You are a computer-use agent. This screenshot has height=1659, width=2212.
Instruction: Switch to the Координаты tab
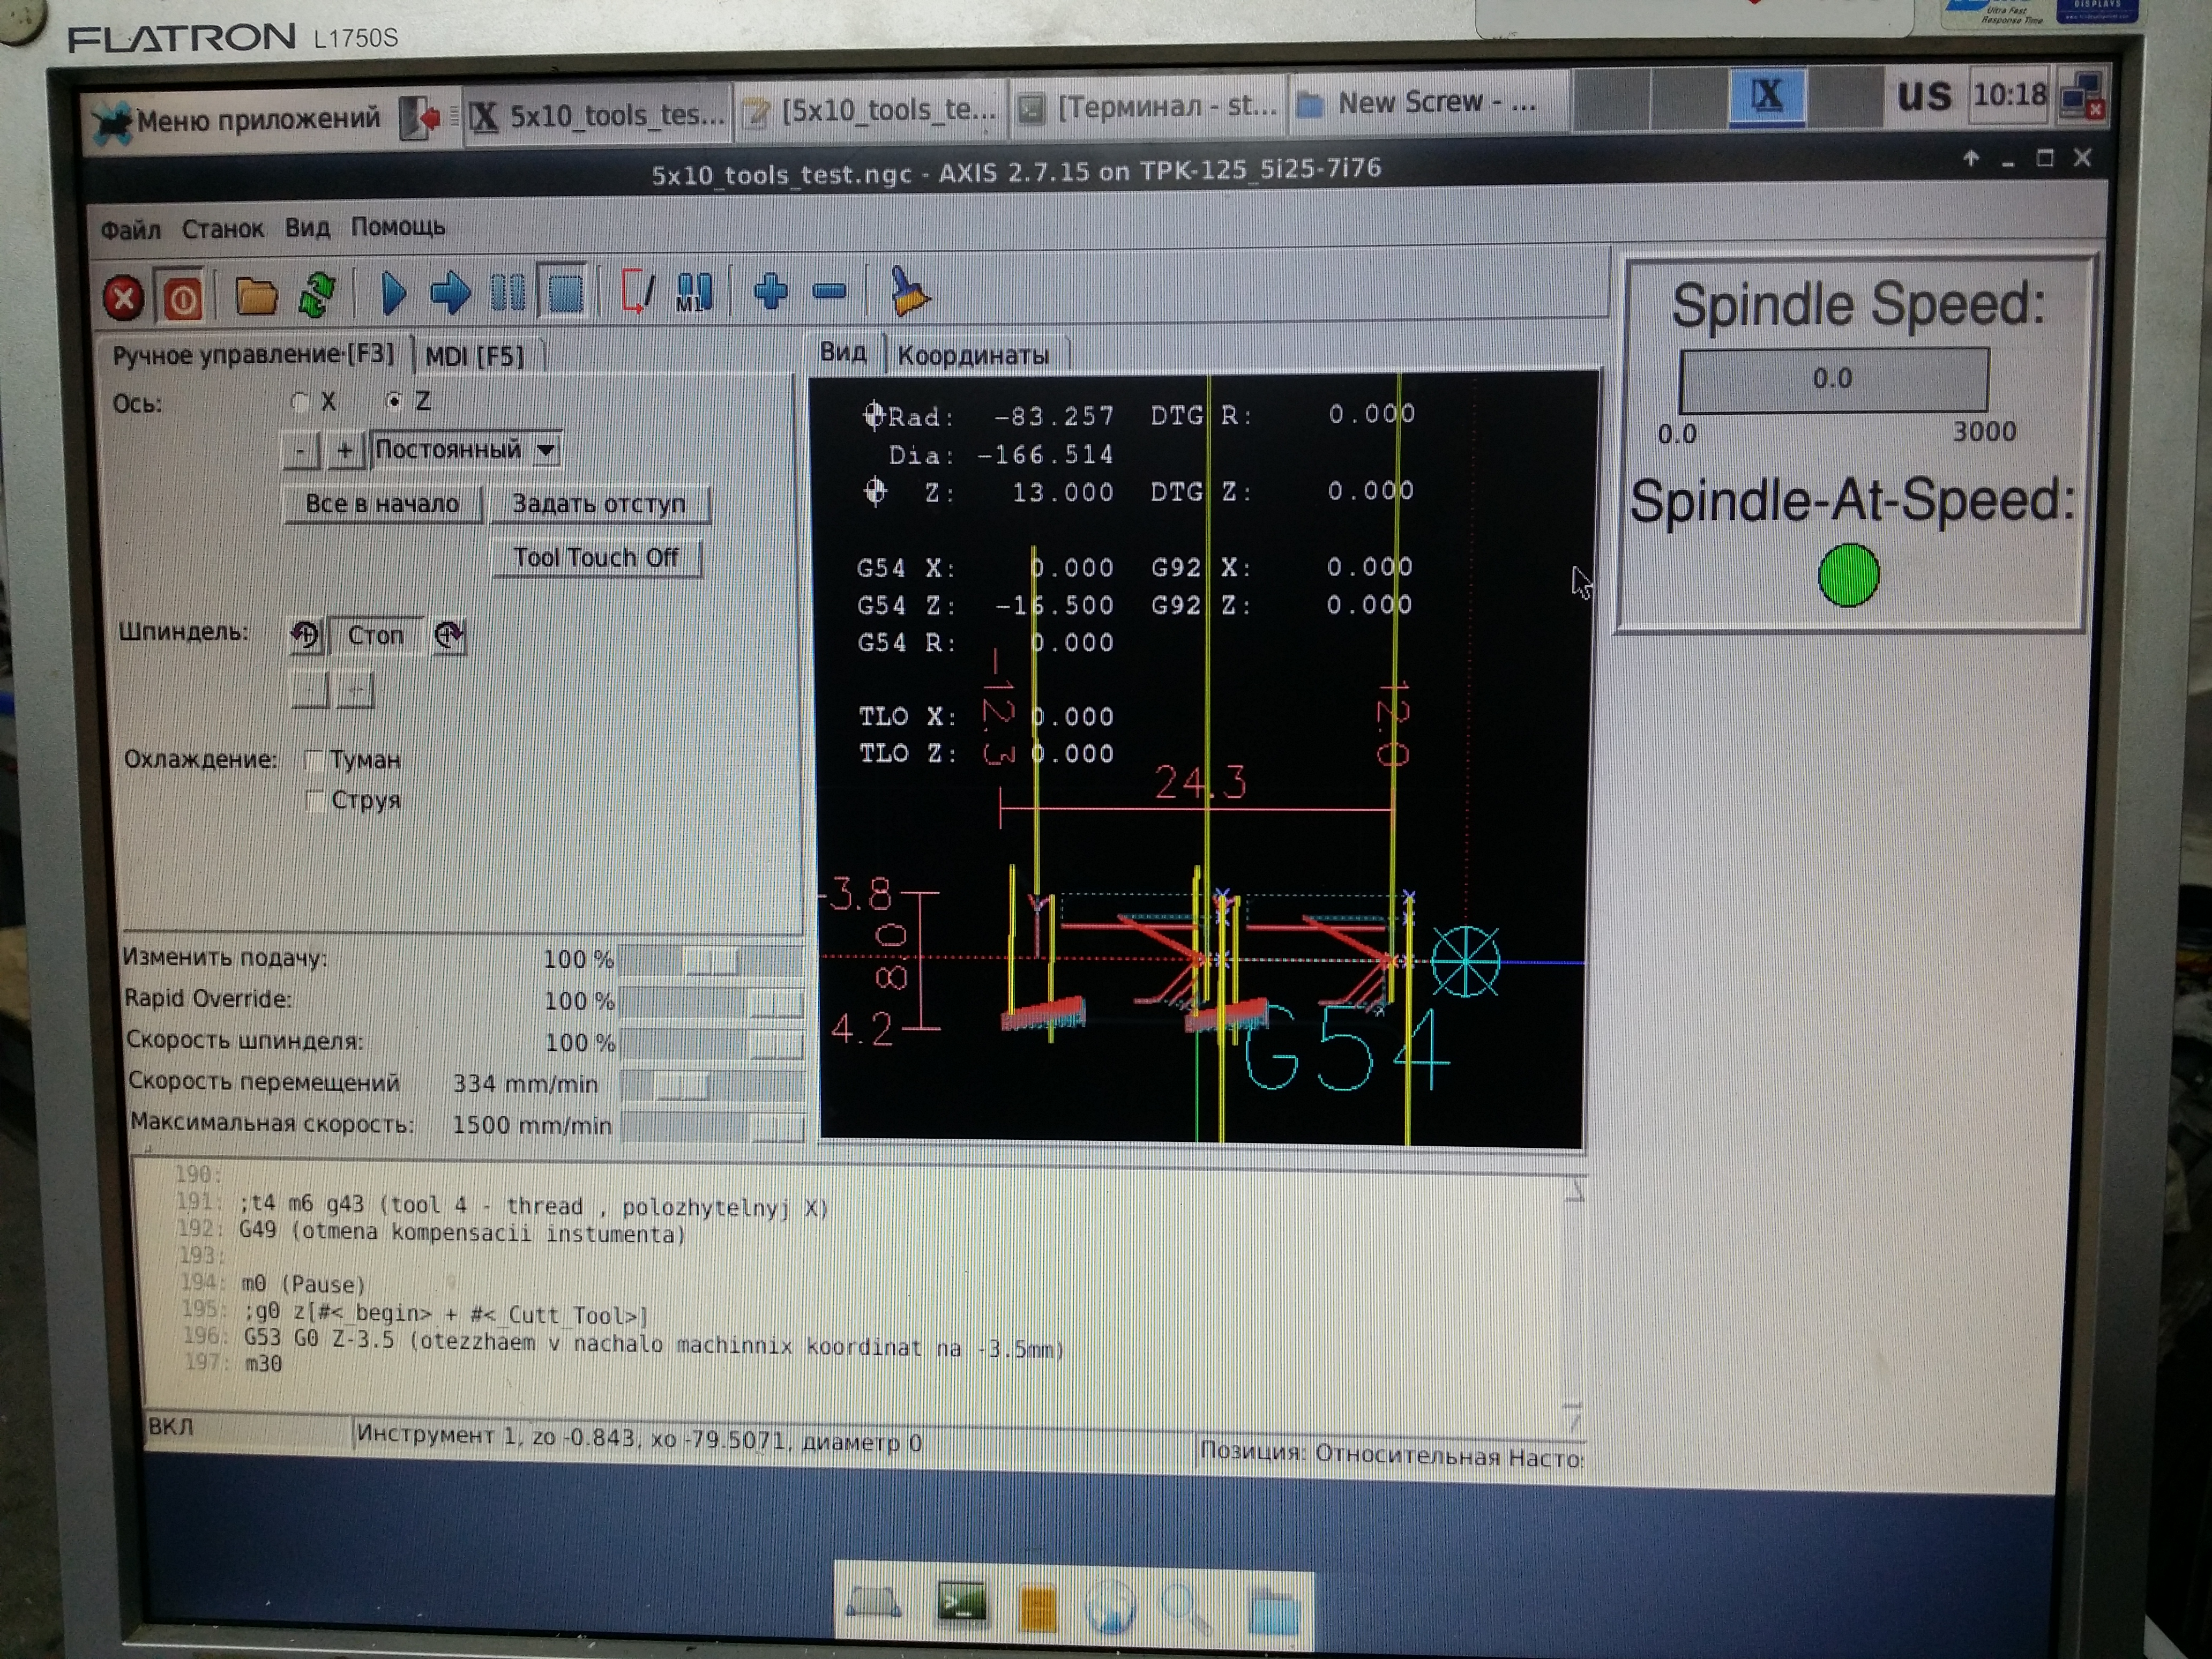point(973,355)
